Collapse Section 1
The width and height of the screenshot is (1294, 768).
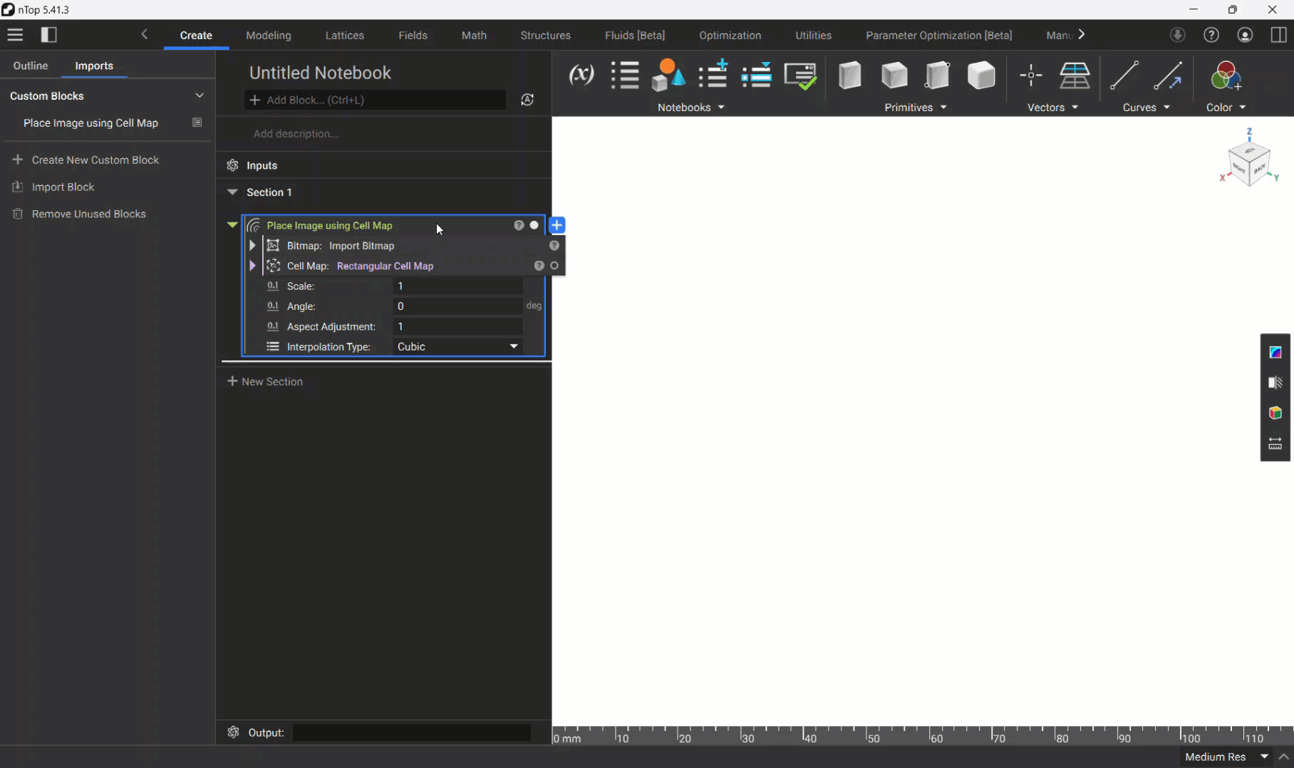pyautogui.click(x=232, y=192)
